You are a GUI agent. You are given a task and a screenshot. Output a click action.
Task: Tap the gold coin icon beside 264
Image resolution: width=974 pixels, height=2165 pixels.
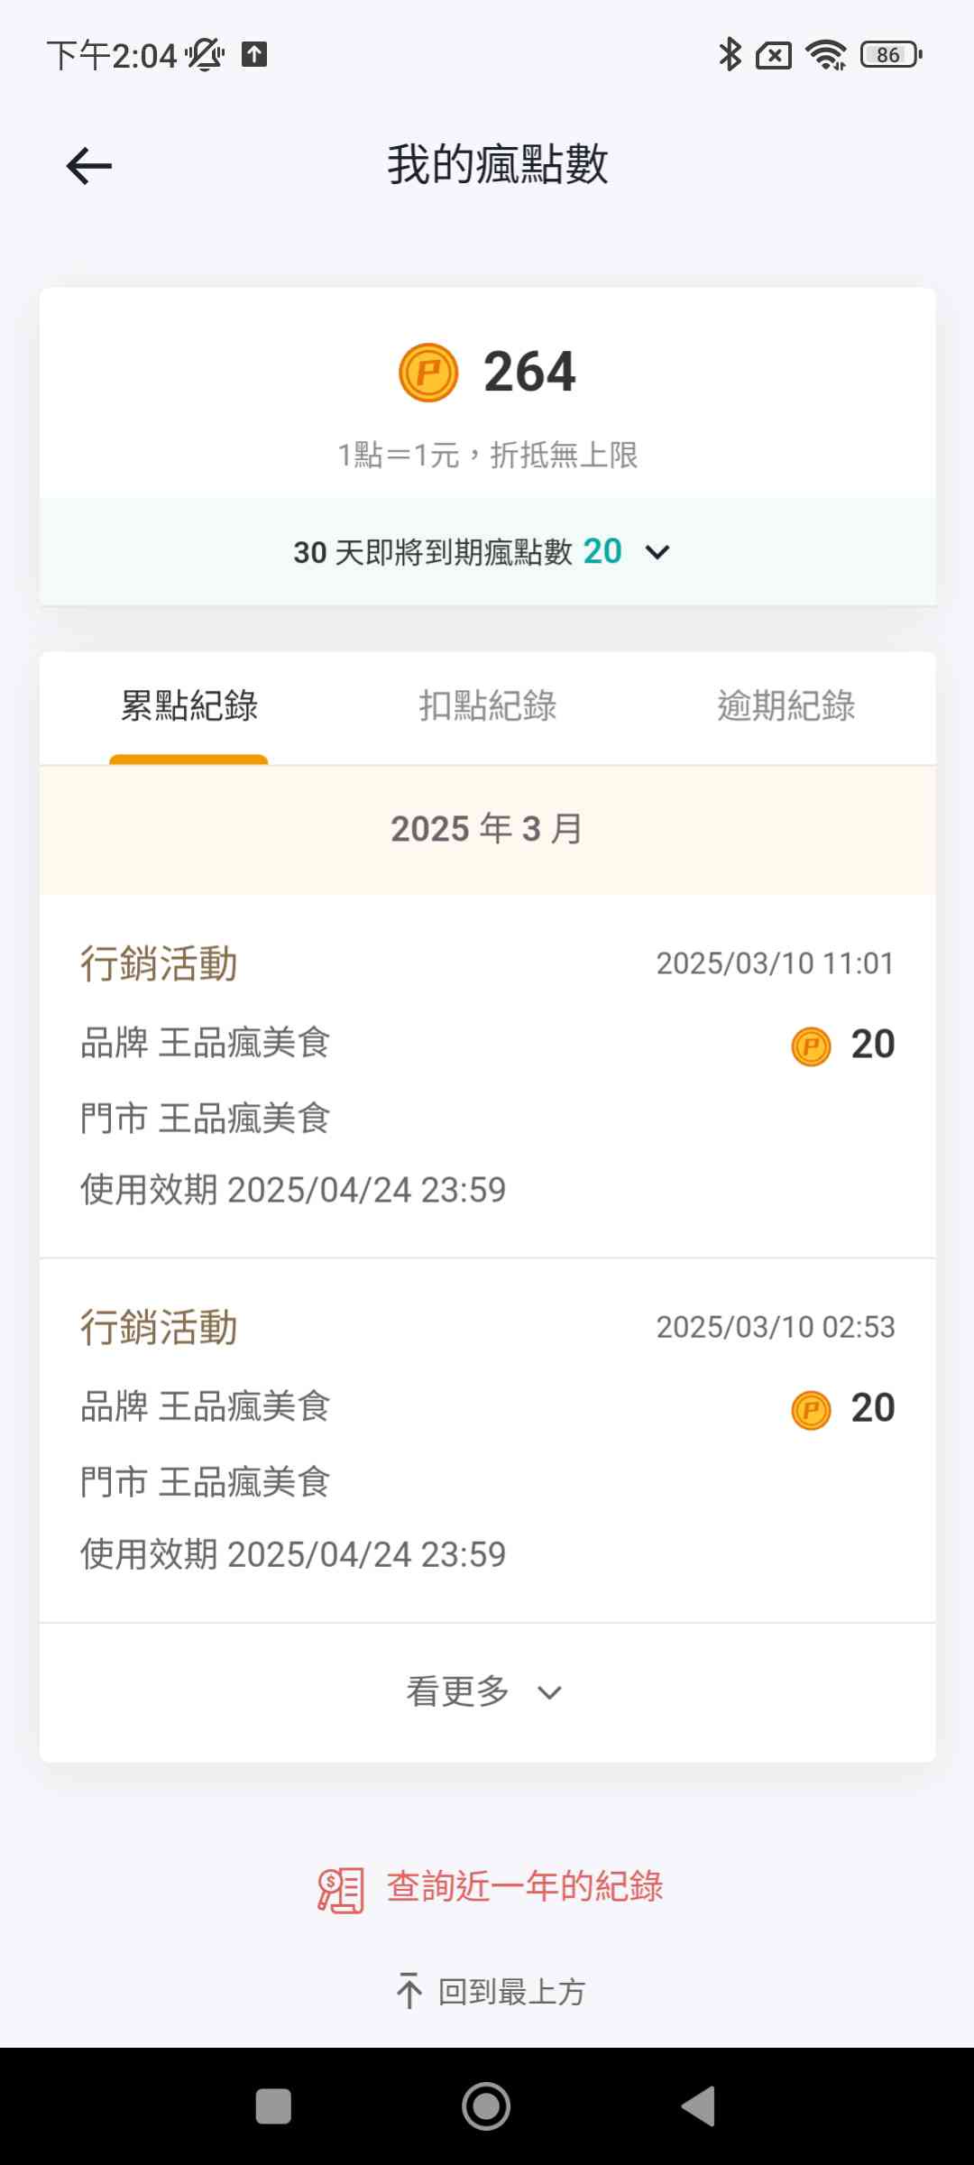[428, 373]
